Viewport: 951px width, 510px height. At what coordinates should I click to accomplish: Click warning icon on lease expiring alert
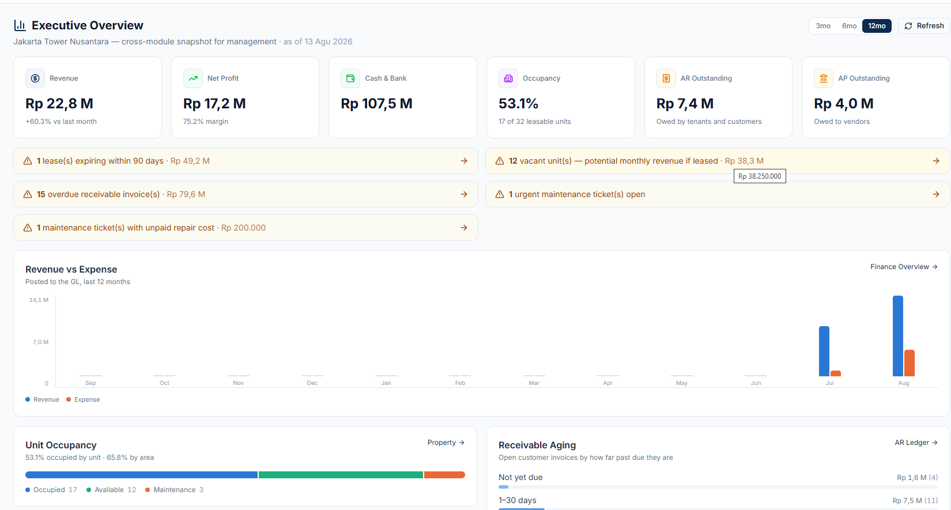click(x=28, y=161)
